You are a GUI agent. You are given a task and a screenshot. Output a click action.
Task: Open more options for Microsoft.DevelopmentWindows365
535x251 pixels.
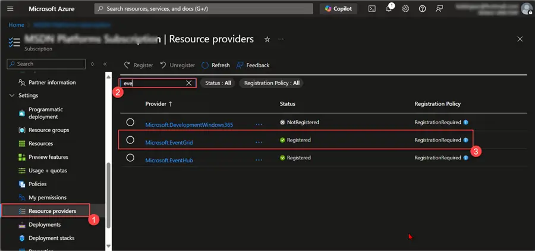coord(259,125)
